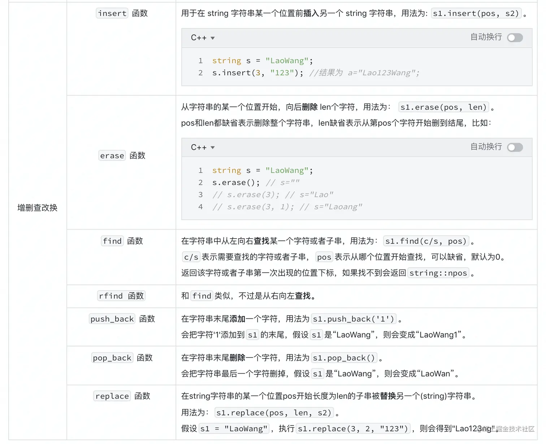546x444 pixels.
Task: Click the "push_back" function name code tag
Action: pyautogui.click(x=112, y=319)
